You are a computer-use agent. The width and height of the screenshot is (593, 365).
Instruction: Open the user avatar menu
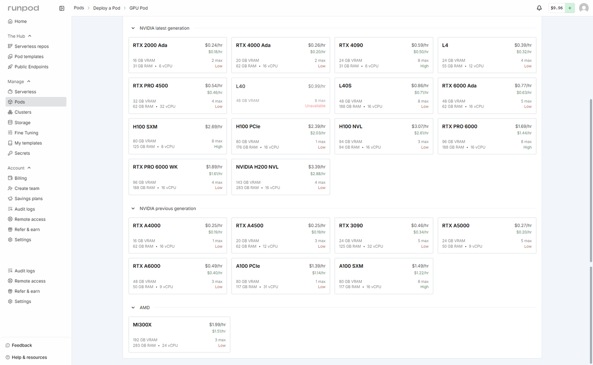(x=584, y=8)
